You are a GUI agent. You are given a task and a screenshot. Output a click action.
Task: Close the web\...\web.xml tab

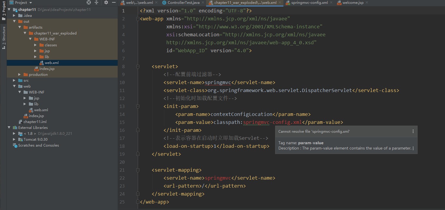coord(157,3)
